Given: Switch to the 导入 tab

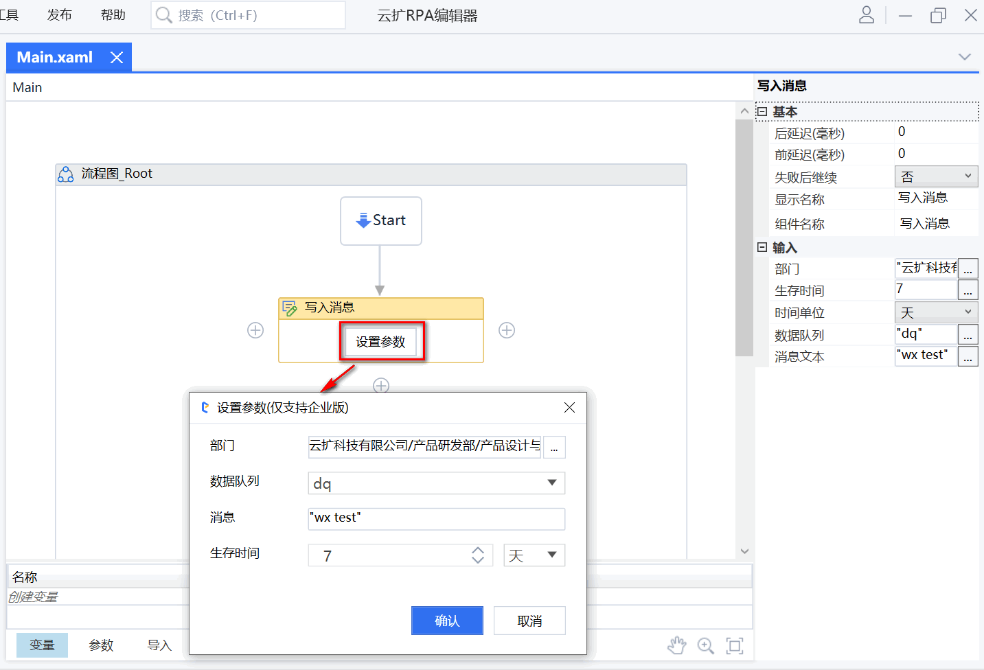Looking at the screenshot, I should click(x=159, y=645).
